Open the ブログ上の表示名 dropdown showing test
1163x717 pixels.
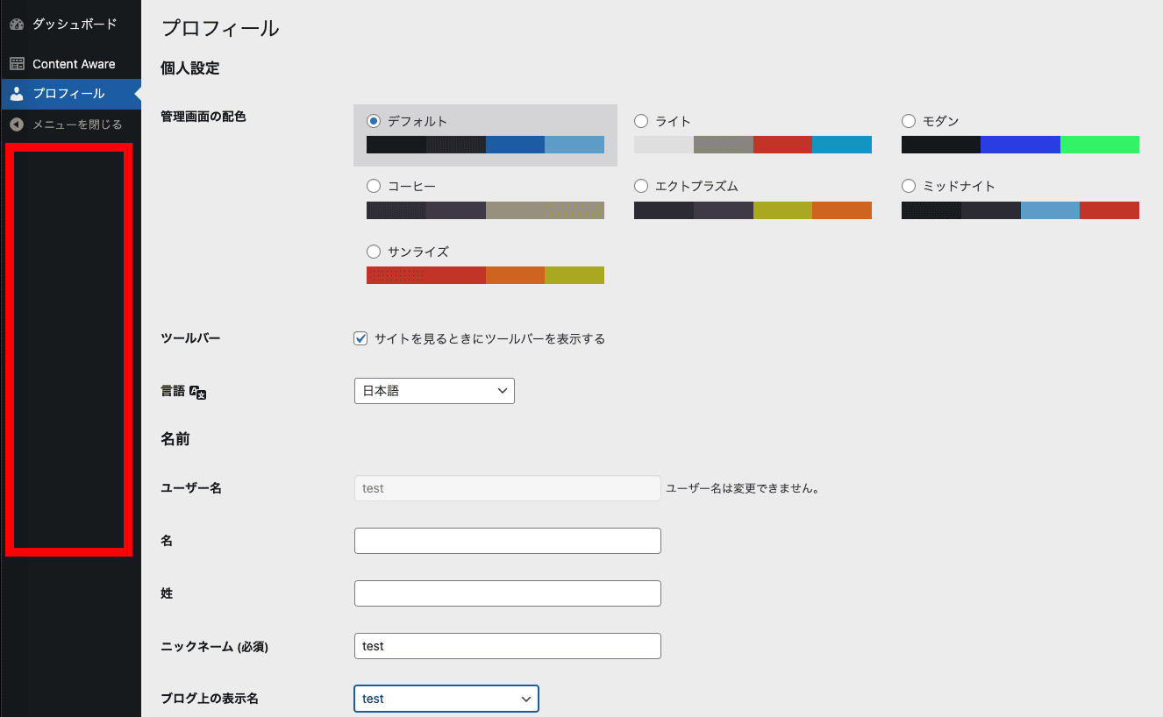pyautogui.click(x=446, y=699)
